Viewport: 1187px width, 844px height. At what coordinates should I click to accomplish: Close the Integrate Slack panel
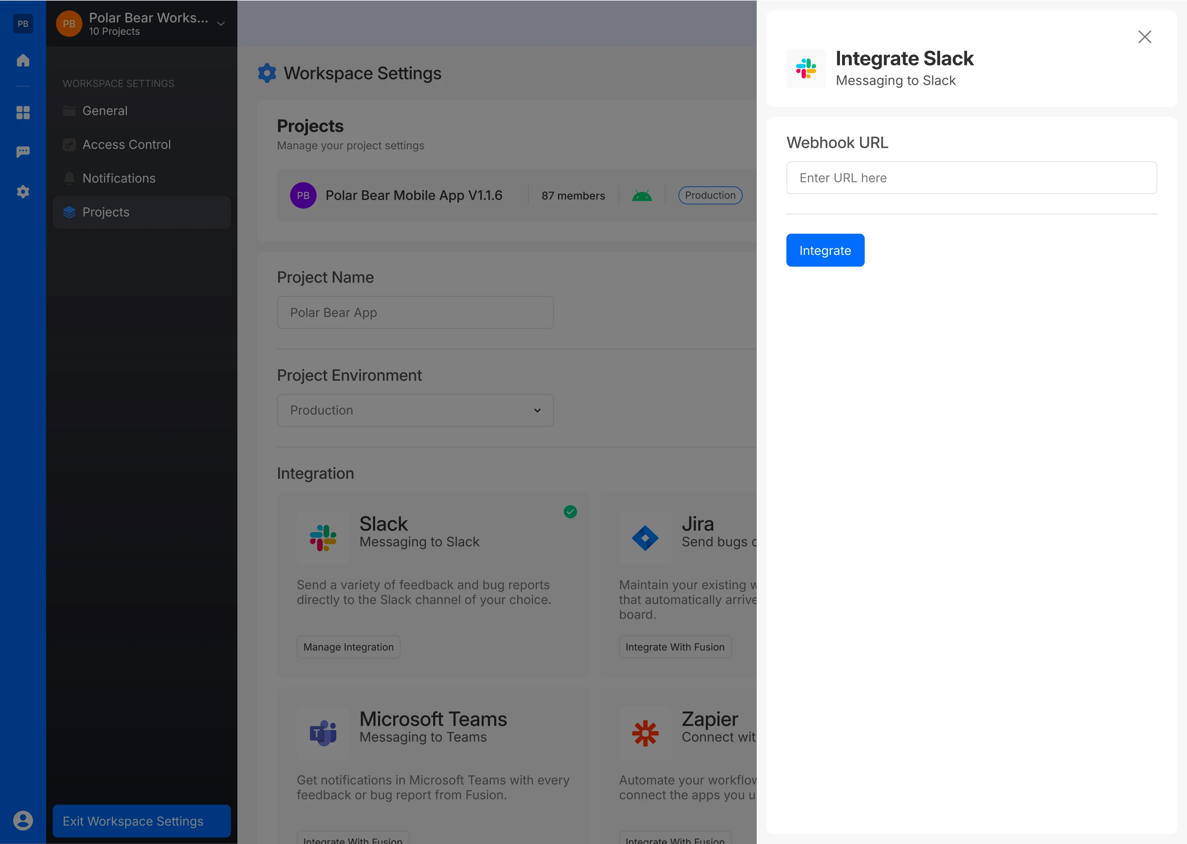(1145, 37)
